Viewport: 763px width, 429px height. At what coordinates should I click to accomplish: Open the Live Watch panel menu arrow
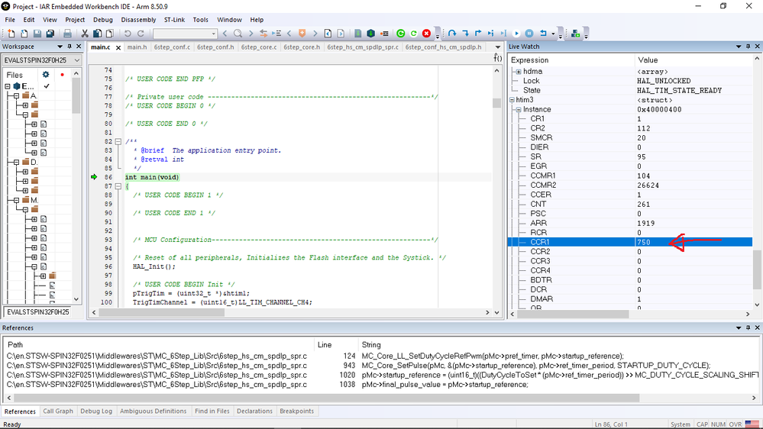(x=739, y=47)
